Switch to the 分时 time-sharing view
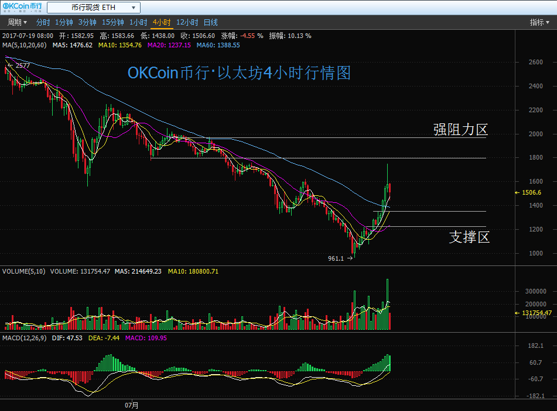The width and height of the screenshot is (557, 411). point(43,22)
